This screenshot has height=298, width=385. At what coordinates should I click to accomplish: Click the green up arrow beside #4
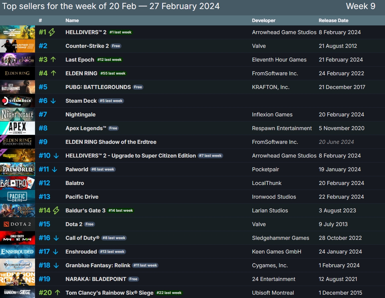coord(53,73)
